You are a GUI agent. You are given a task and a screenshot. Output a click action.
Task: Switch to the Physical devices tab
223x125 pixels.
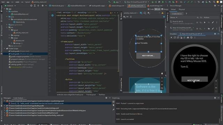coord(182,9)
